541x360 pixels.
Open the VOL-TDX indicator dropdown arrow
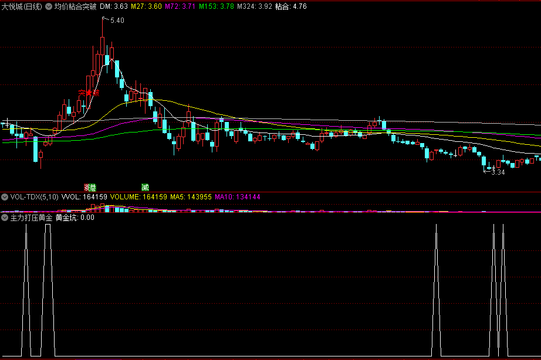click(x=5, y=197)
